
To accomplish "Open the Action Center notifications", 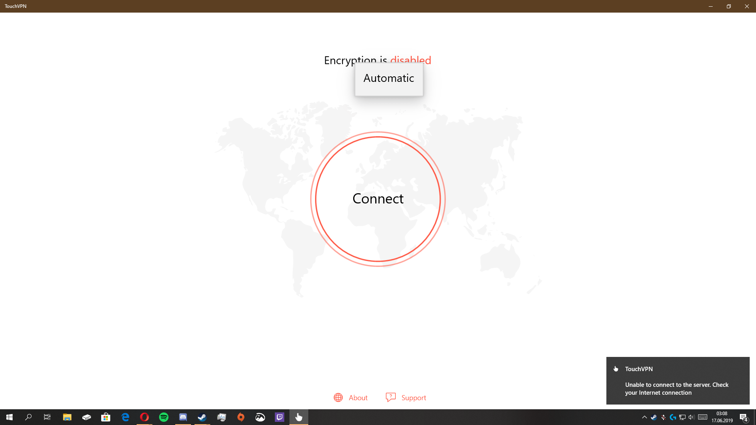I will [743, 417].
